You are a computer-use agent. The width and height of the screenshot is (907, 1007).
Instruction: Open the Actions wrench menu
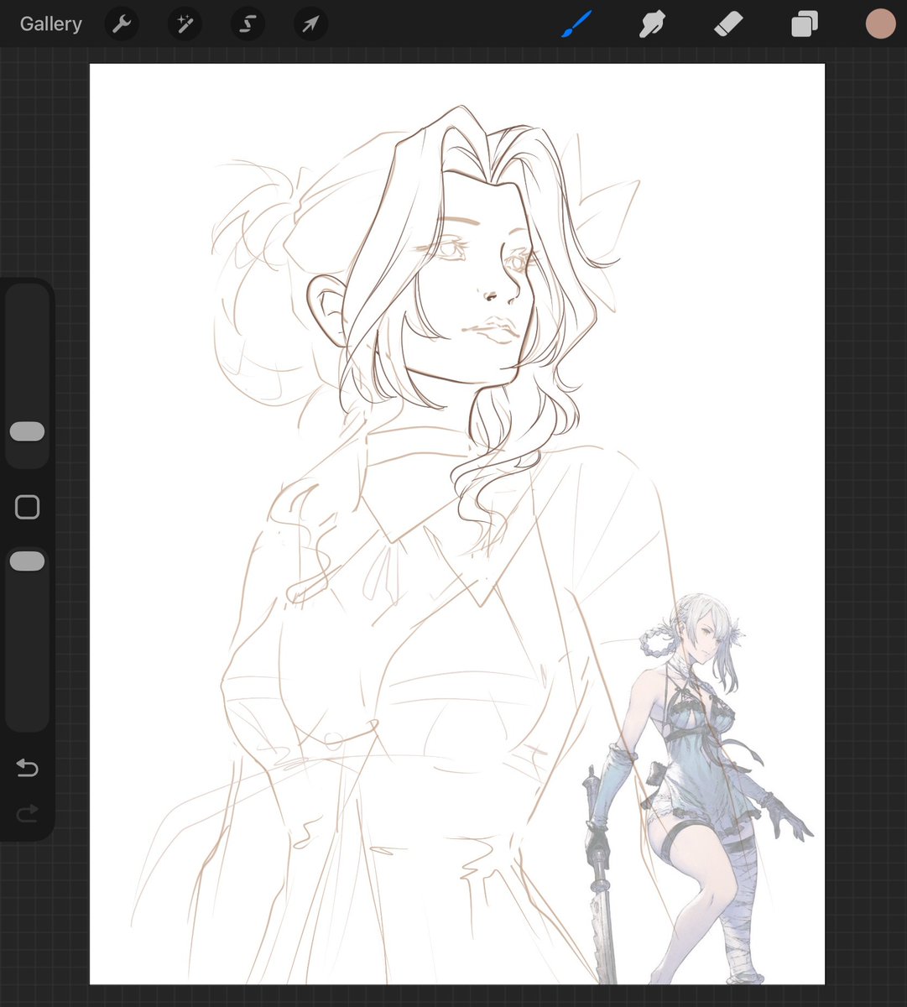(122, 24)
